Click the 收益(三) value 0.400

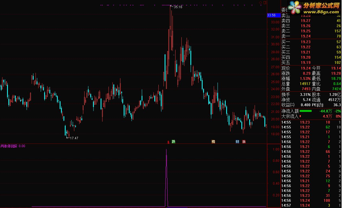tap(305, 105)
